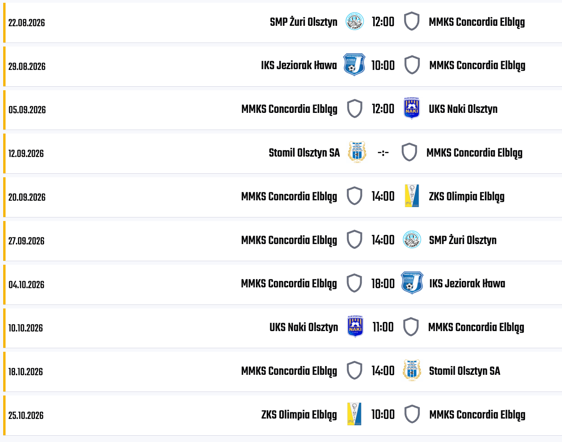Click UKS Naki Olsztyn crest in 10.10.2026 match
The width and height of the screenshot is (562, 442).
(x=355, y=327)
